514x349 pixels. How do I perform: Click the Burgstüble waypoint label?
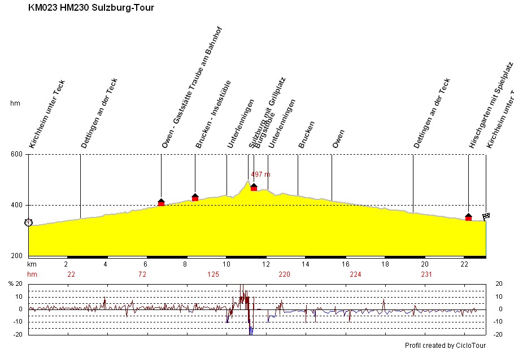point(264,130)
